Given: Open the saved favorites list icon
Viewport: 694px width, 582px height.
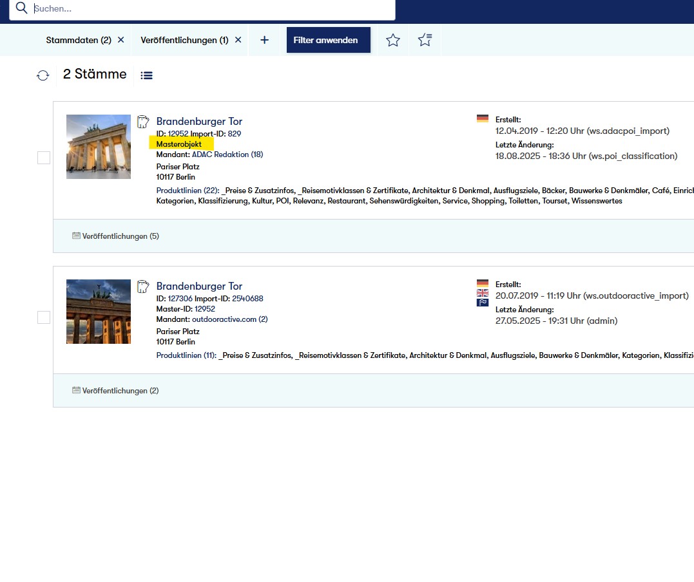Looking at the screenshot, I should (425, 40).
